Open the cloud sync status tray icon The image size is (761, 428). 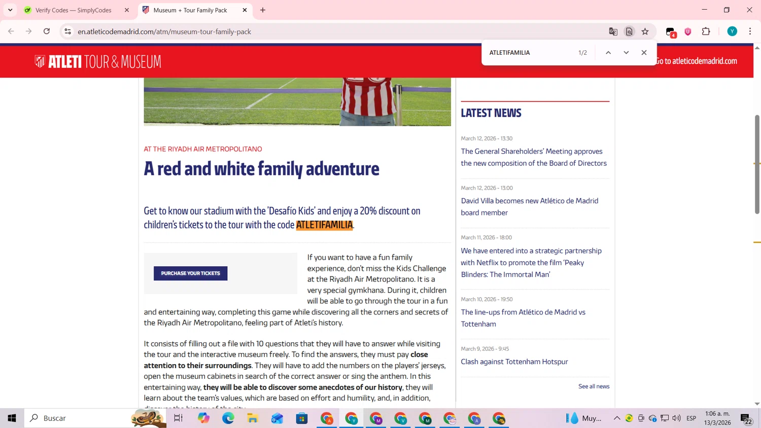(x=653, y=418)
